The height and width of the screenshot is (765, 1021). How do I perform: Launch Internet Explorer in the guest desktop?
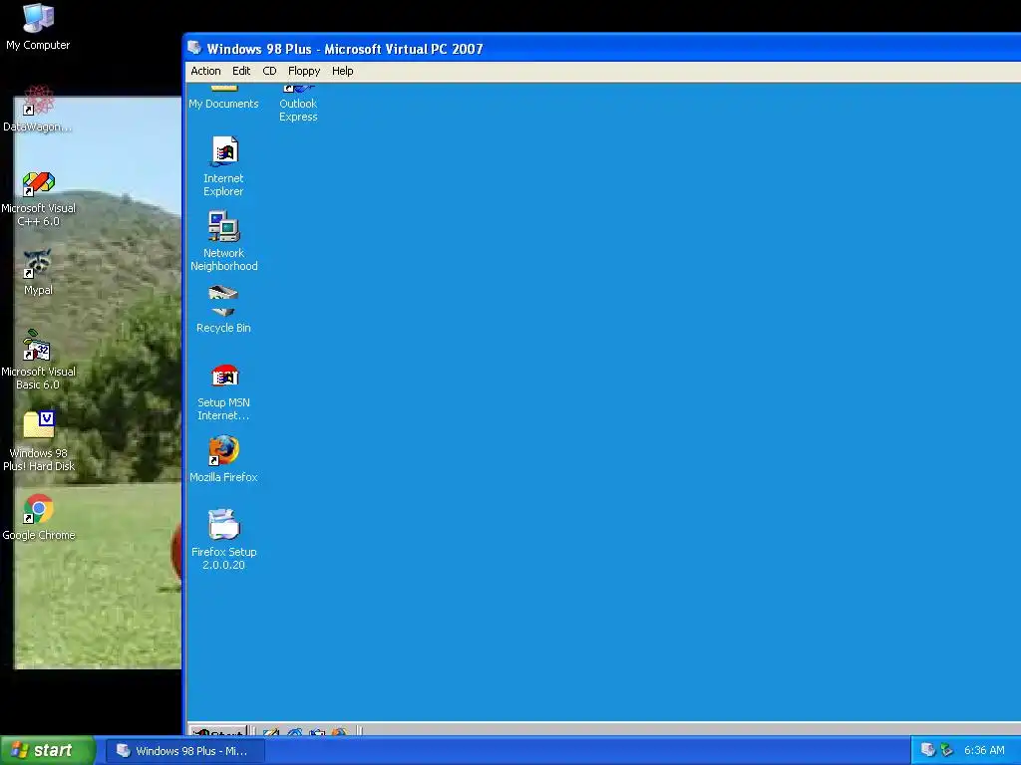223,166
